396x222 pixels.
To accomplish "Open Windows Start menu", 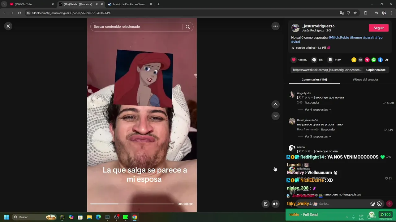I will (x=6, y=217).
